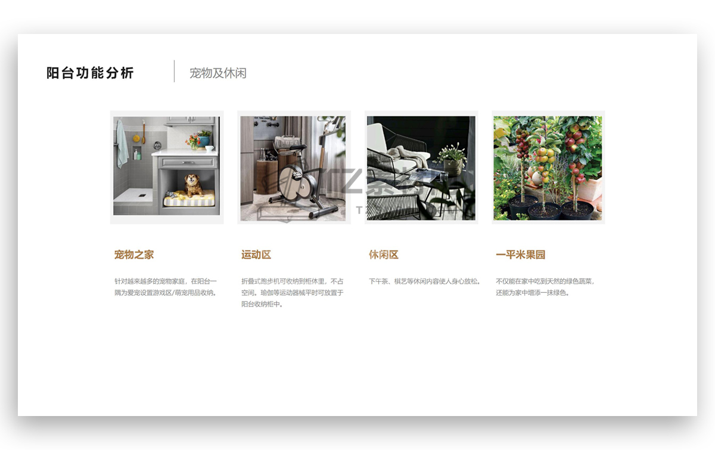Open the leisure area chair photo
Screen dimensions: 715x450
(x=421, y=167)
